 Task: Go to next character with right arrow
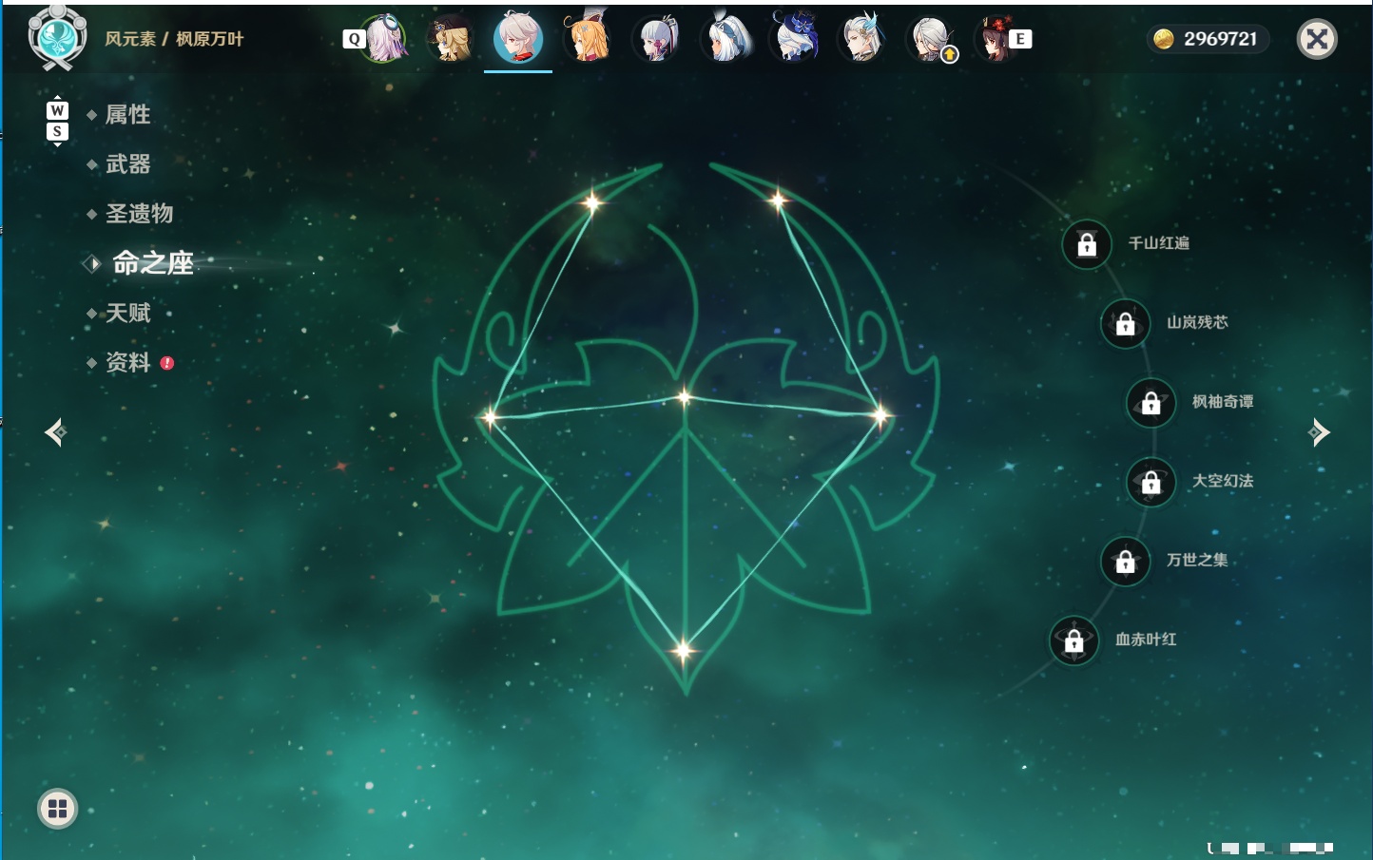(x=1319, y=432)
